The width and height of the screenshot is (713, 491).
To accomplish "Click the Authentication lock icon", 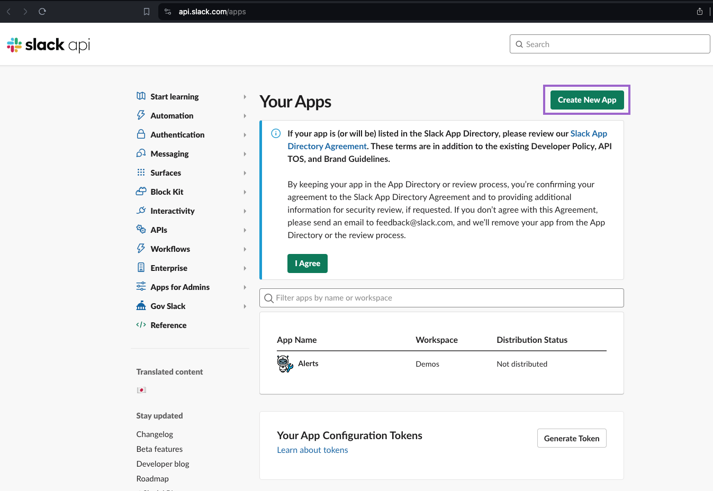I will point(141,134).
